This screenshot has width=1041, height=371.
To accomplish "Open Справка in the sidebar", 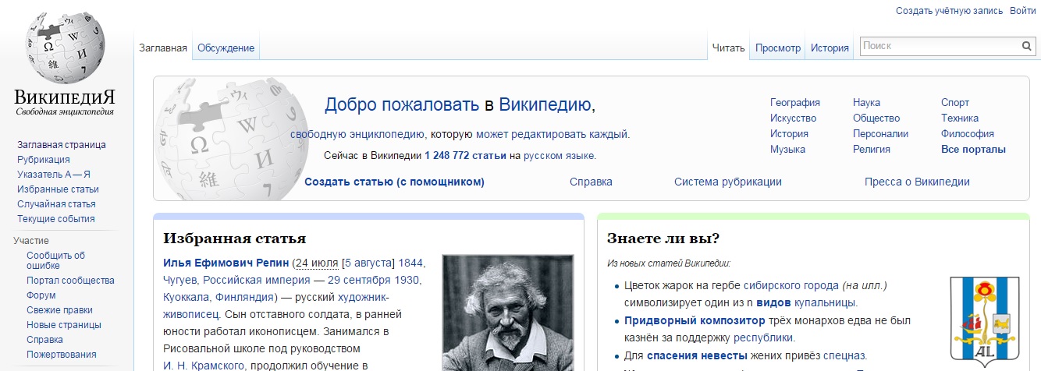I will pos(45,340).
